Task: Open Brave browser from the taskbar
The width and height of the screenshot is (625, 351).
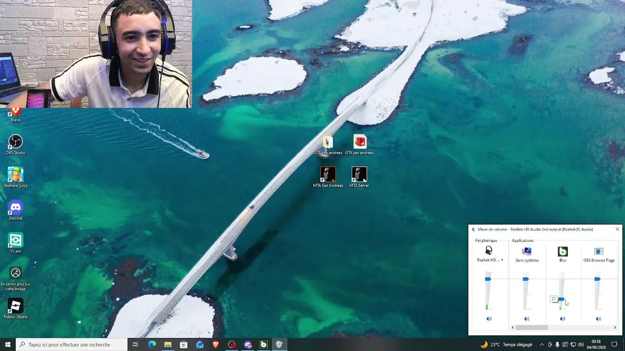Action: (216, 345)
